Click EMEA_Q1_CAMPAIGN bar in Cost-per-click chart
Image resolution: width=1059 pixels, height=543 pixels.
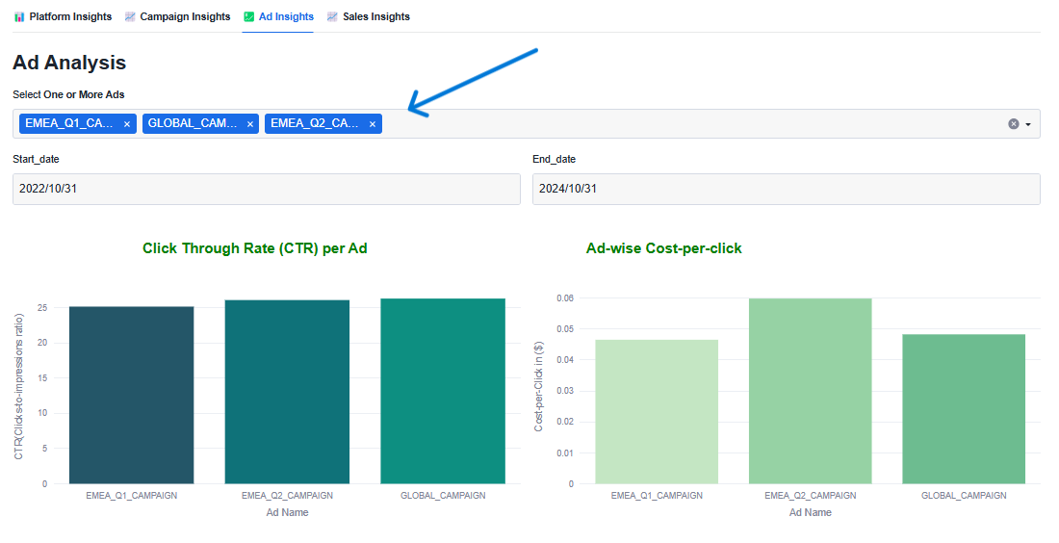click(x=657, y=411)
